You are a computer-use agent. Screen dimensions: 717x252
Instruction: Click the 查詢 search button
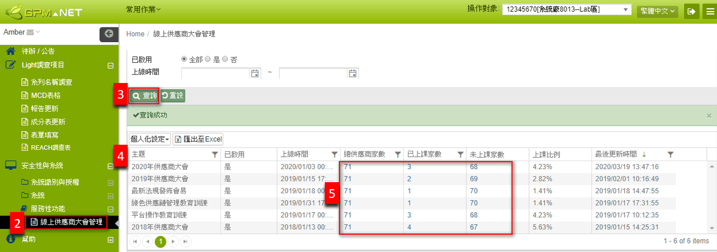pyautogui.click(x=144, y=96)
